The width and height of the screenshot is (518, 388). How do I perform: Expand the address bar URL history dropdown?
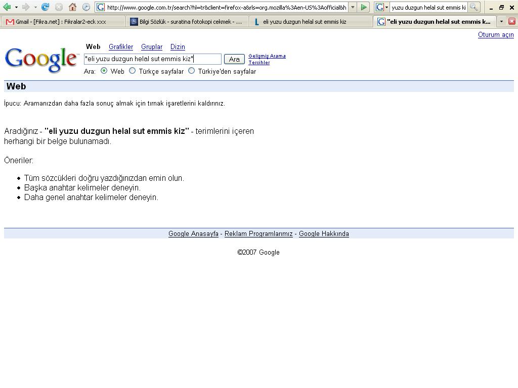353,7
